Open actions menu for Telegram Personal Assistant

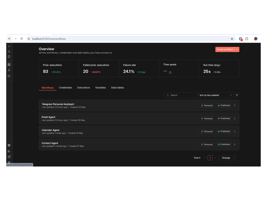click(x=235, y=105)
